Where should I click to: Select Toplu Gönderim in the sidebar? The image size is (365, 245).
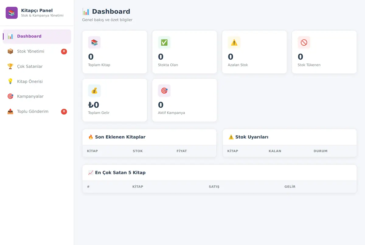[37, 112]
